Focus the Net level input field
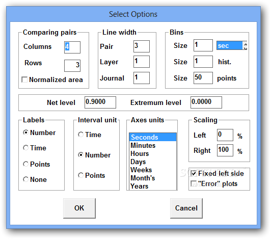This screenshot has width=271, height=239. tap(100, 102)
